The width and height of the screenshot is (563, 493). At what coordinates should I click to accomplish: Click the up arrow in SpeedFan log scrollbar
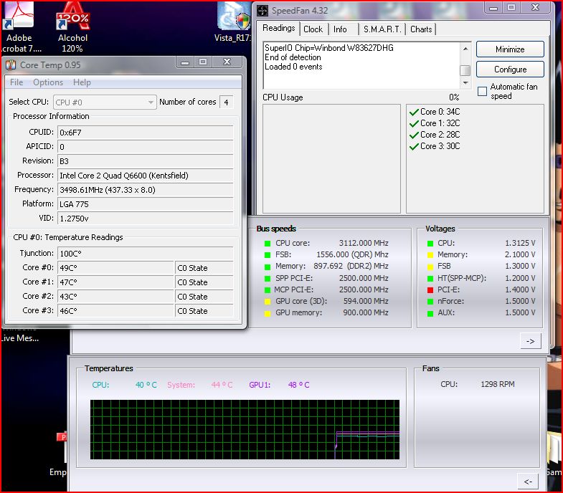click(x=465, y=48)
